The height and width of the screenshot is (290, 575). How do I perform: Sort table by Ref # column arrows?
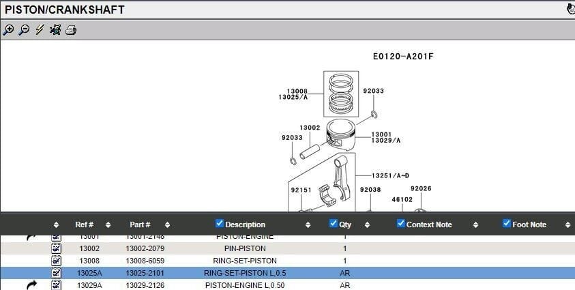pyautogui.click(x=108, y=224)
